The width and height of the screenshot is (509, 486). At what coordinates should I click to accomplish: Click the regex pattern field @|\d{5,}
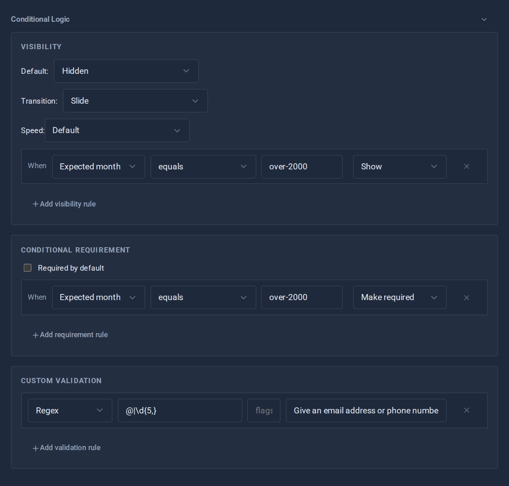pyautogui.click(x=180, y=411)
